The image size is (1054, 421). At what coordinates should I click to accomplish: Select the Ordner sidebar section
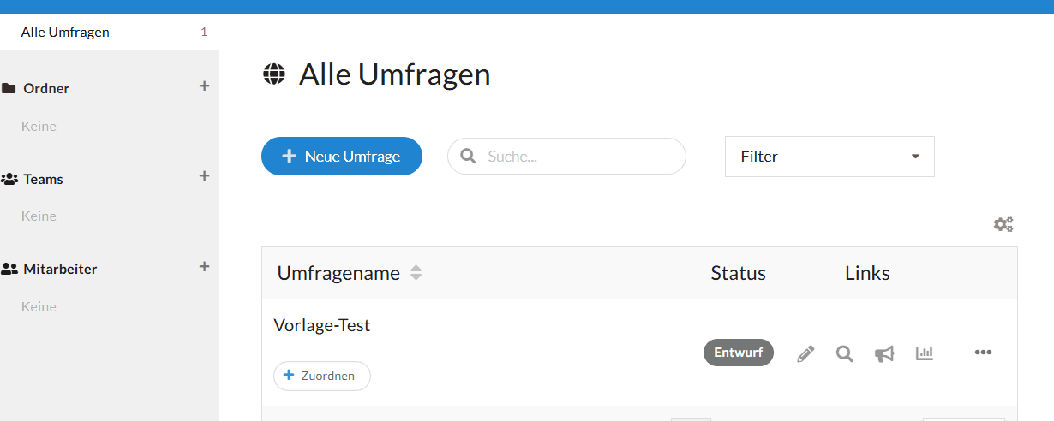(x=46, y=88)
